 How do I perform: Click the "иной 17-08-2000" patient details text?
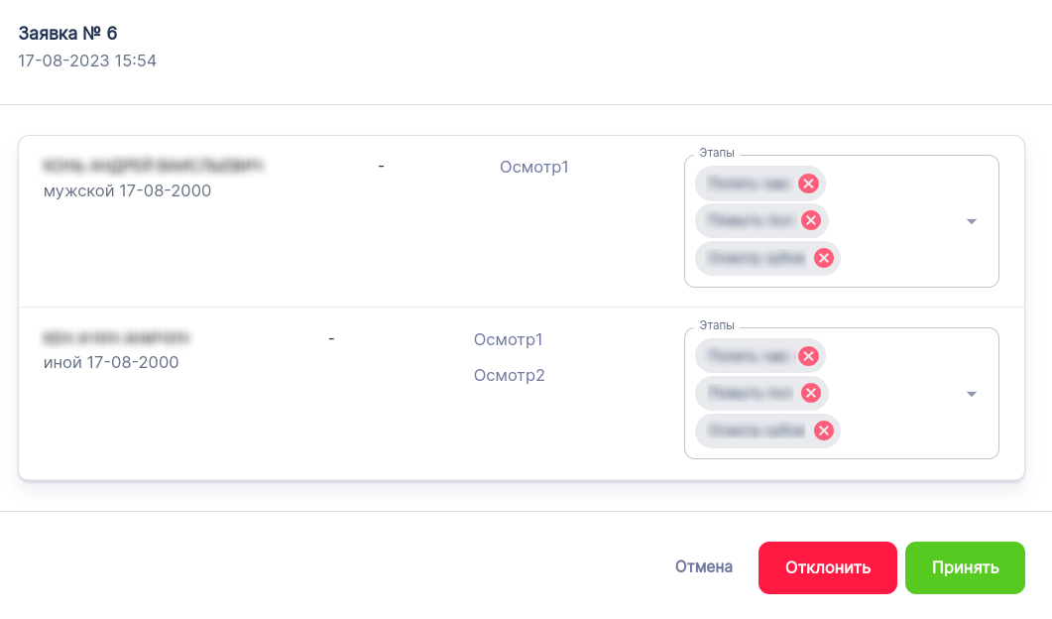coord(111,363)
